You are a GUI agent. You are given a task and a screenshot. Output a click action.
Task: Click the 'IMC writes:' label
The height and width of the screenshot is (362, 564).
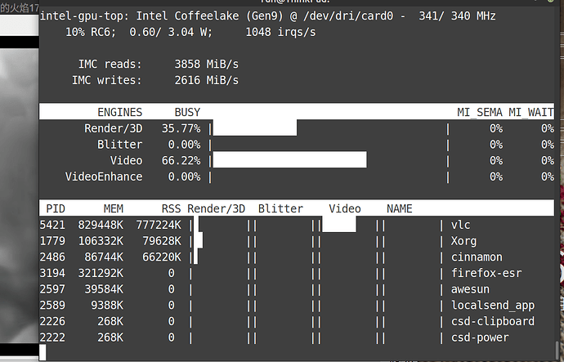[x=107, y=80]
